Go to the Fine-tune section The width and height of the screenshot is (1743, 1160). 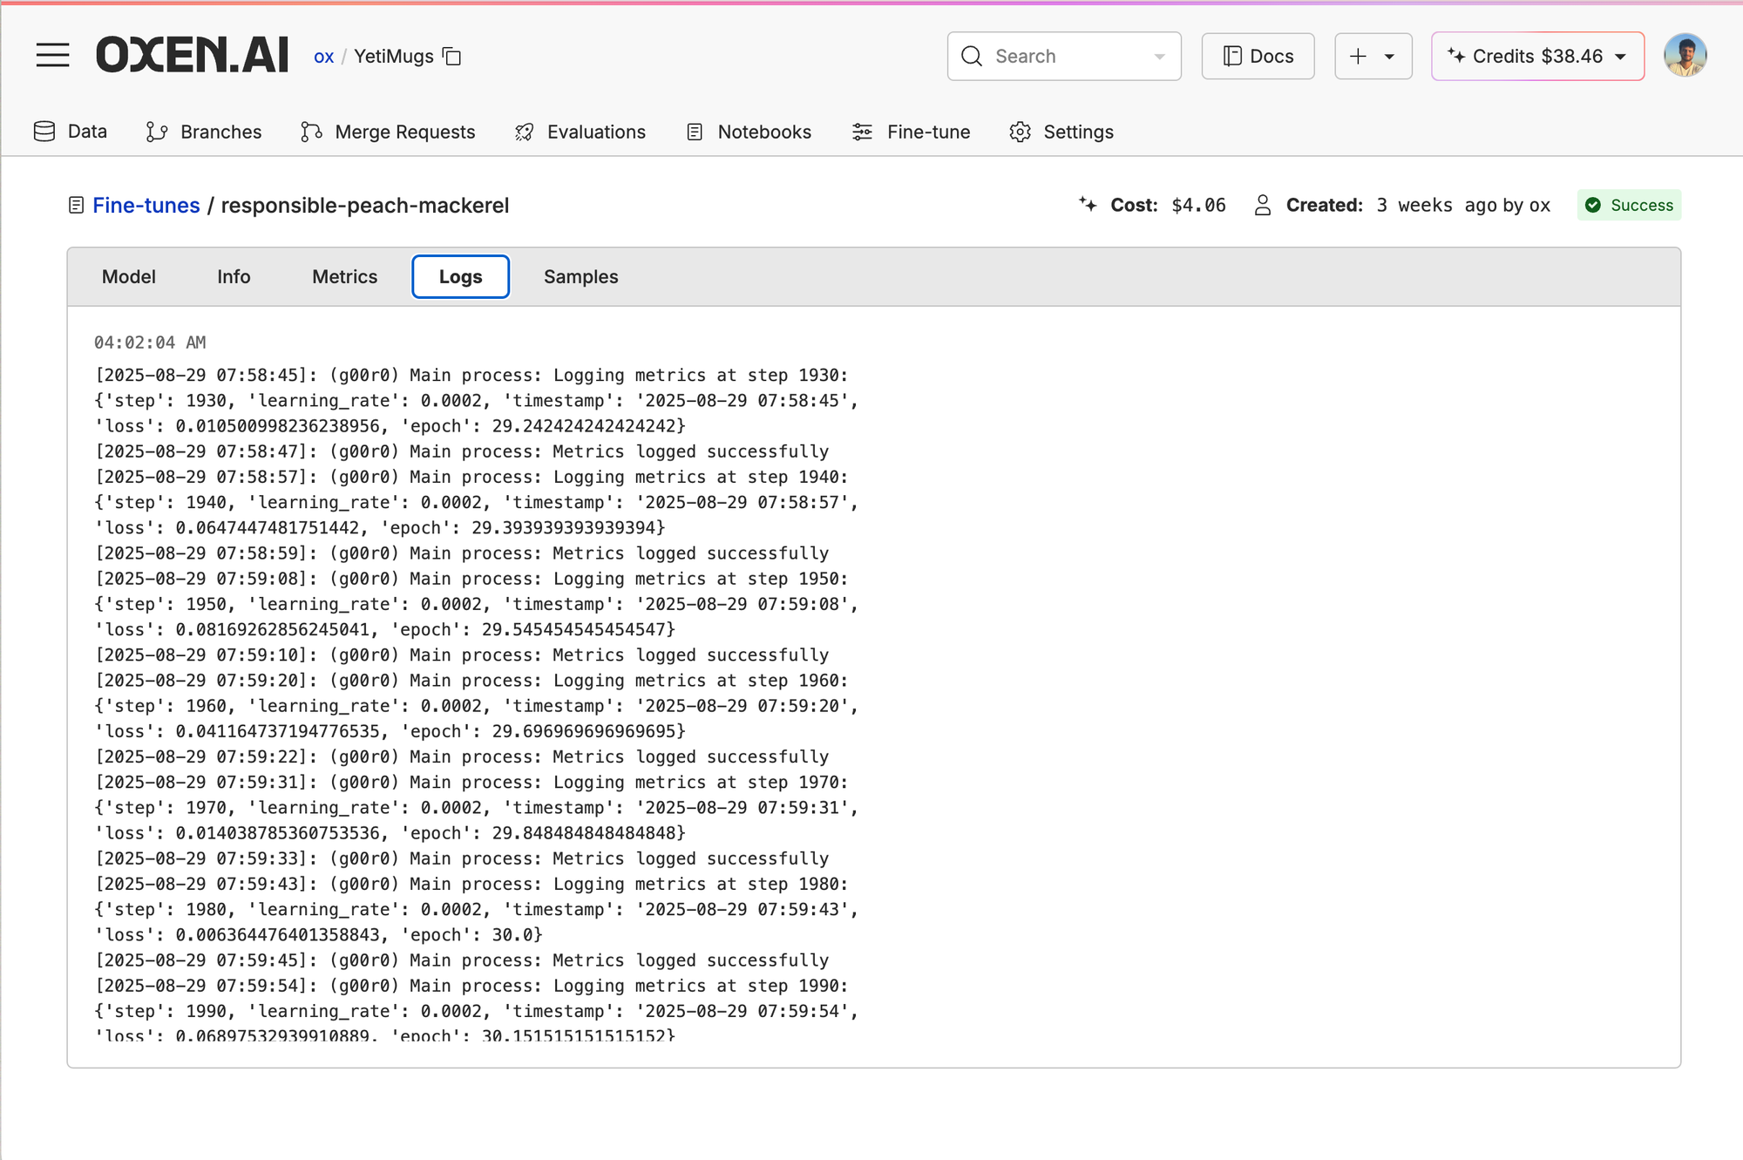pos(911,132)
